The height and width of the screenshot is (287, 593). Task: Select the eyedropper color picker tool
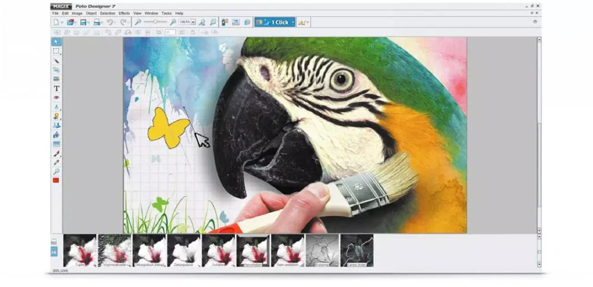56,163
